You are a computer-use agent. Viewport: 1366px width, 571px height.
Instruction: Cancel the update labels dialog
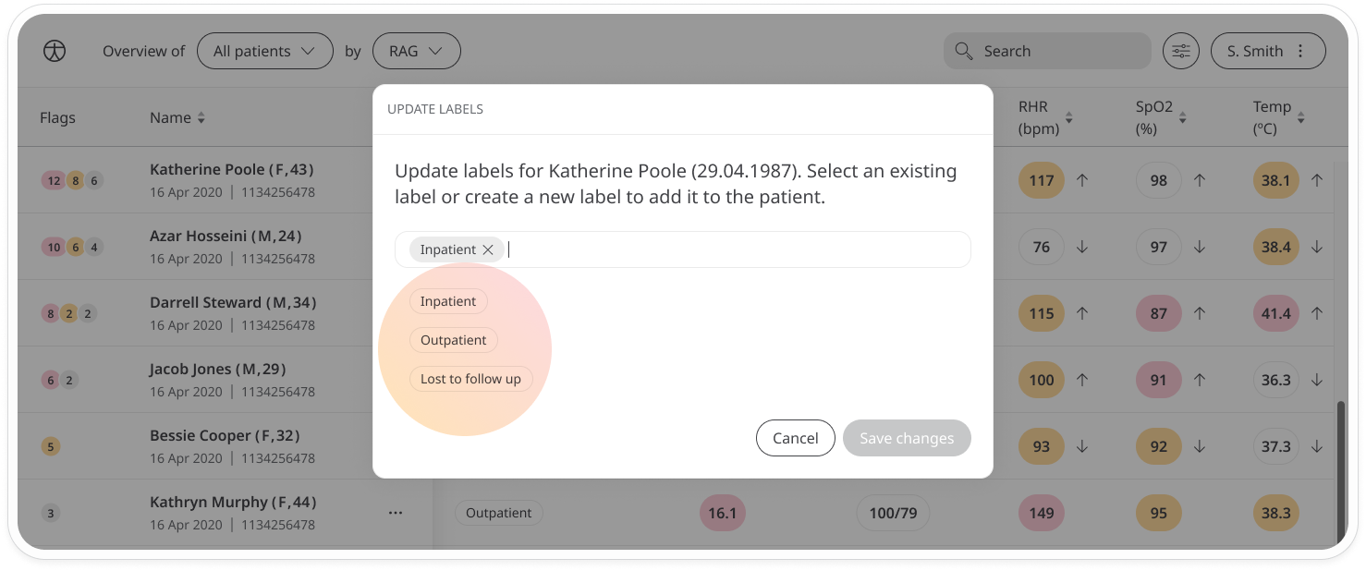pos(795,438)
